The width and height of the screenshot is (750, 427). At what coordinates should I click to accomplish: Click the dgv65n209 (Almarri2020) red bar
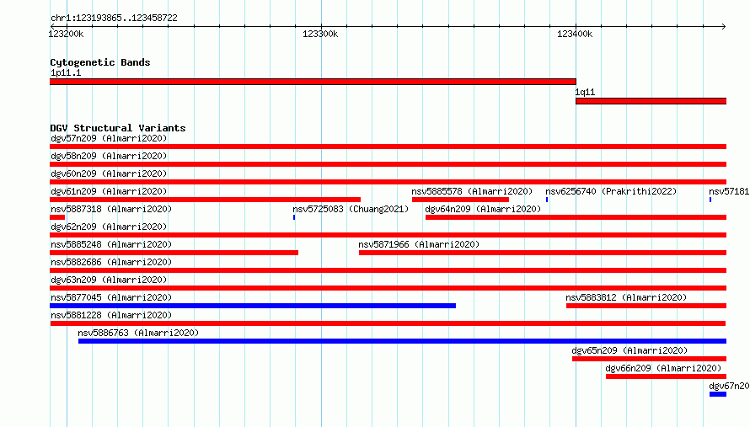649,359
